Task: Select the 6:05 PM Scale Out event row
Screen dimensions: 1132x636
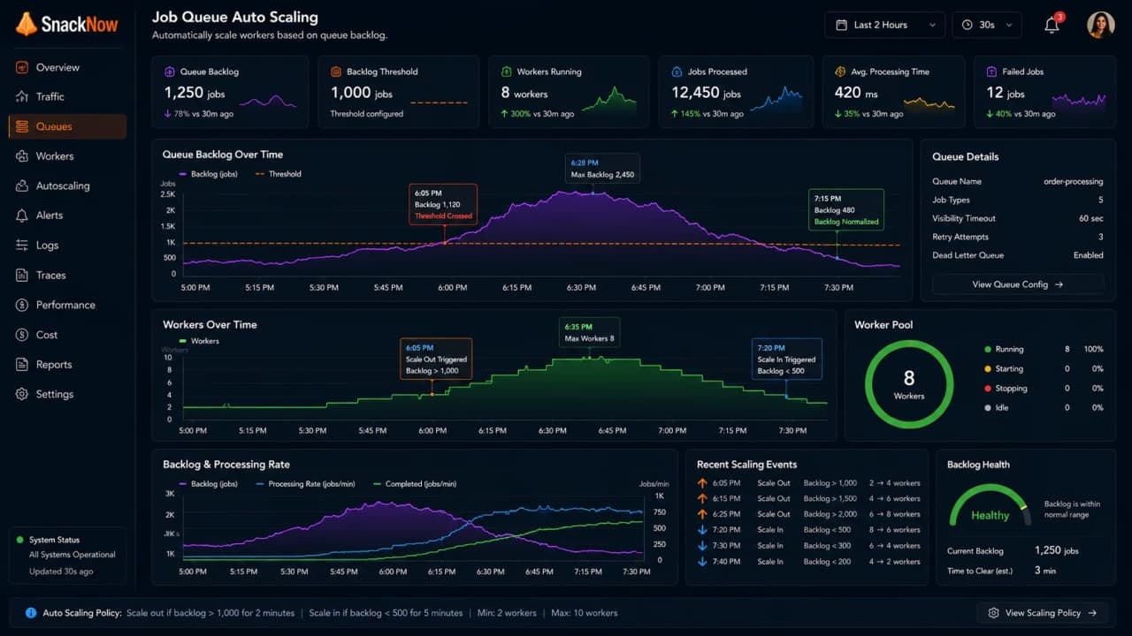Action: 809,483
